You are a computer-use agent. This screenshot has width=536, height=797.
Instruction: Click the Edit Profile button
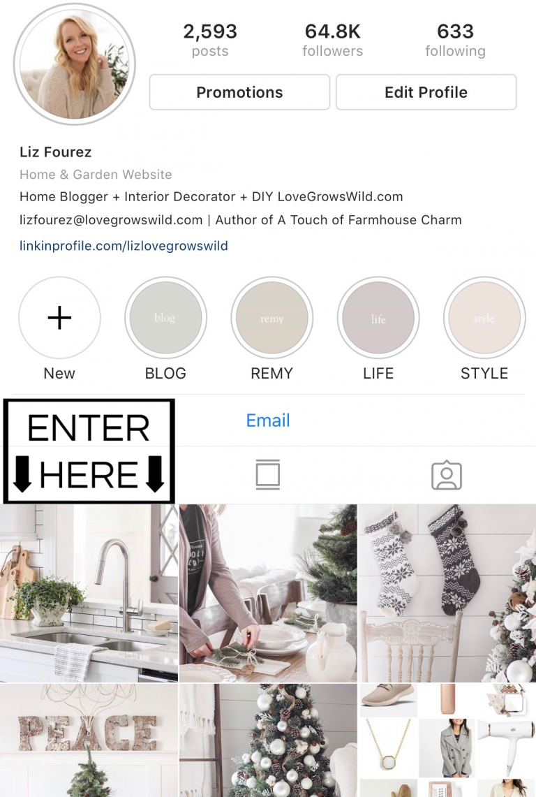[426, 92]
